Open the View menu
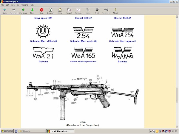 coord(13,5)
